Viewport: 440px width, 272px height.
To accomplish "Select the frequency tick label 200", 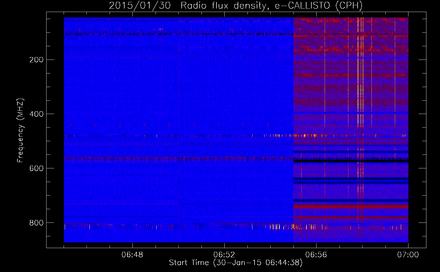I will 36,60.
